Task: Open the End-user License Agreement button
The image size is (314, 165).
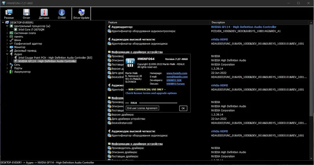Action: 142,108
